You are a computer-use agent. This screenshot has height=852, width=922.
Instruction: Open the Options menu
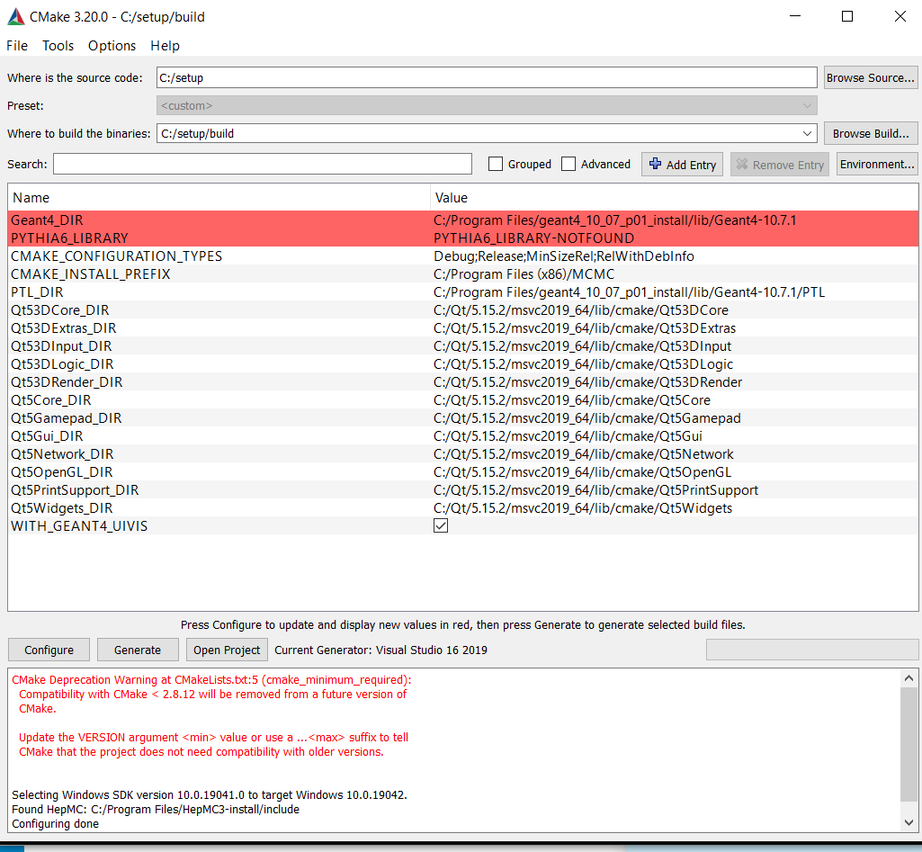click(112, 46)
